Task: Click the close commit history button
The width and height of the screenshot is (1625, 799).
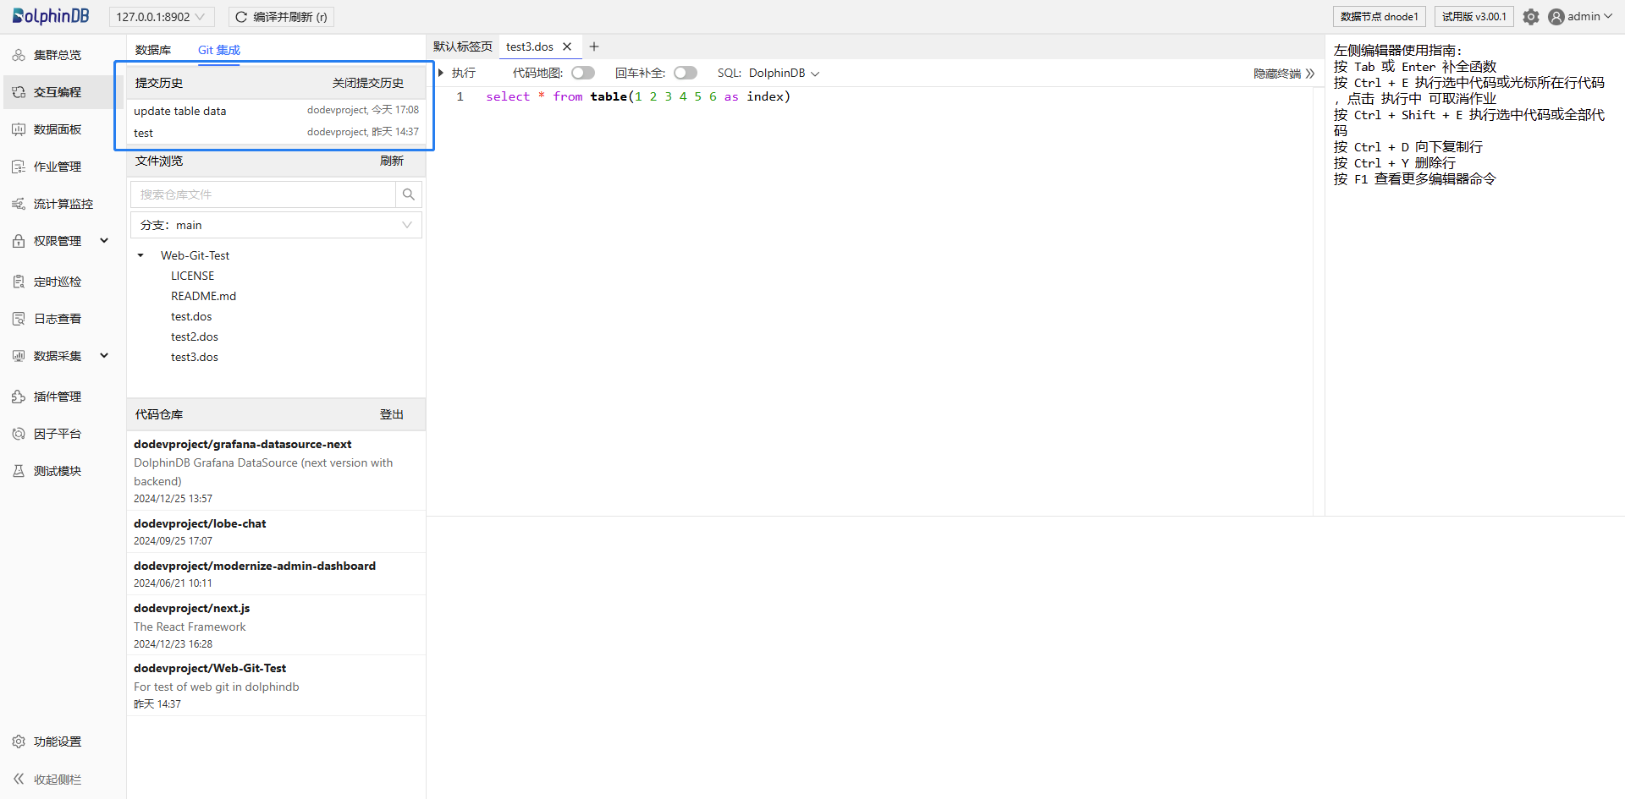Action: click(x=367, y=83)
